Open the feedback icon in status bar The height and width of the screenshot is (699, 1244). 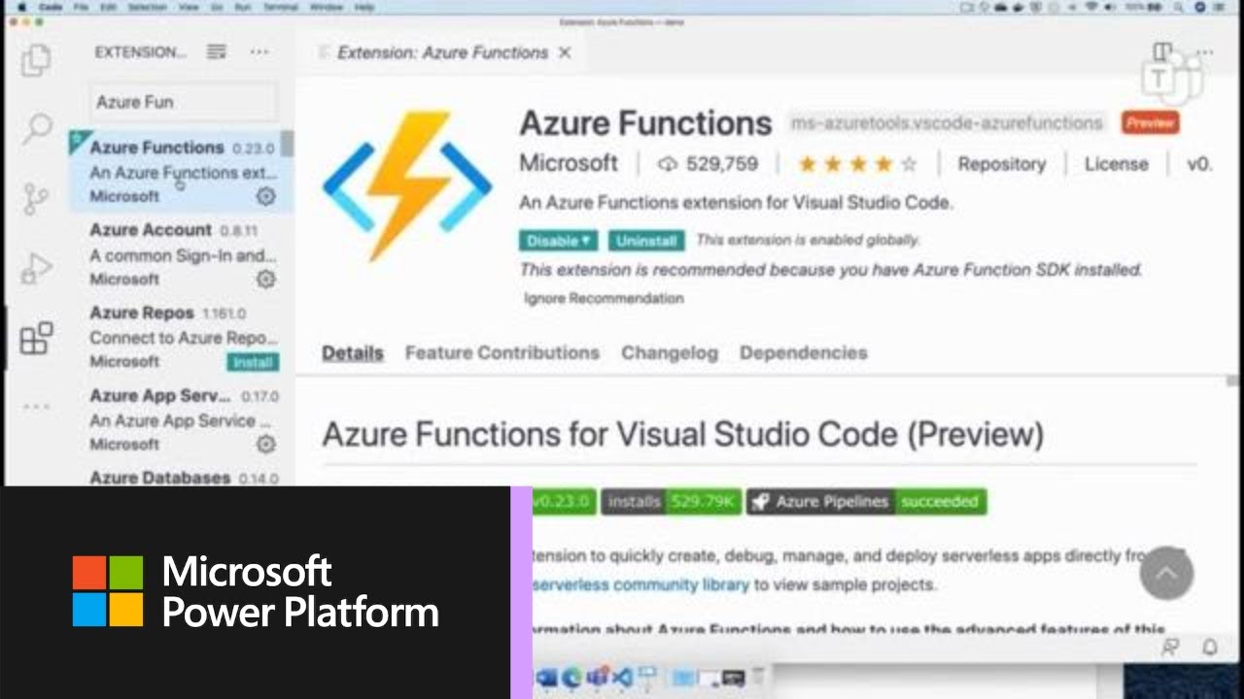(1171, 646)
